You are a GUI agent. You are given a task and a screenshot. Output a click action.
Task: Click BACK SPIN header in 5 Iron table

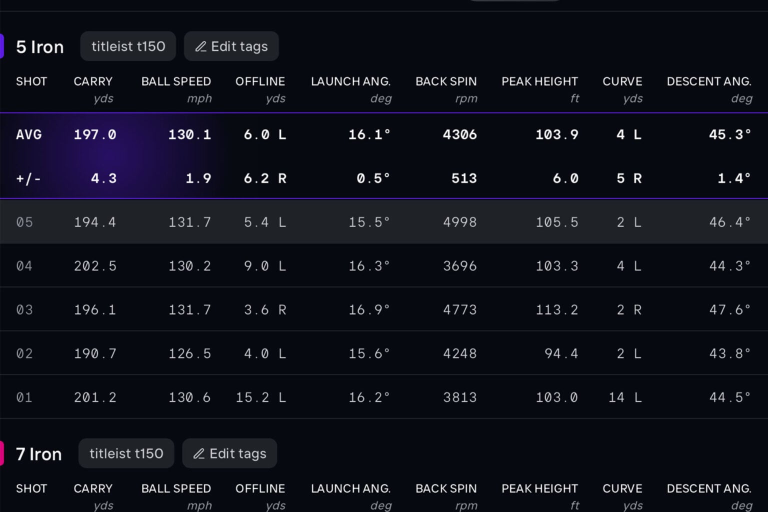pyautogui.click(x=446, y=81)
